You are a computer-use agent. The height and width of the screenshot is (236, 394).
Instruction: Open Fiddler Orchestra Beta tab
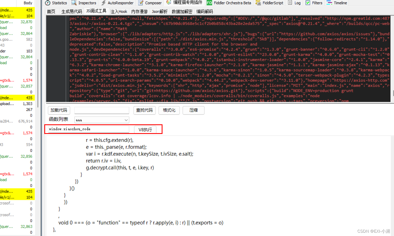pos(229,3)
